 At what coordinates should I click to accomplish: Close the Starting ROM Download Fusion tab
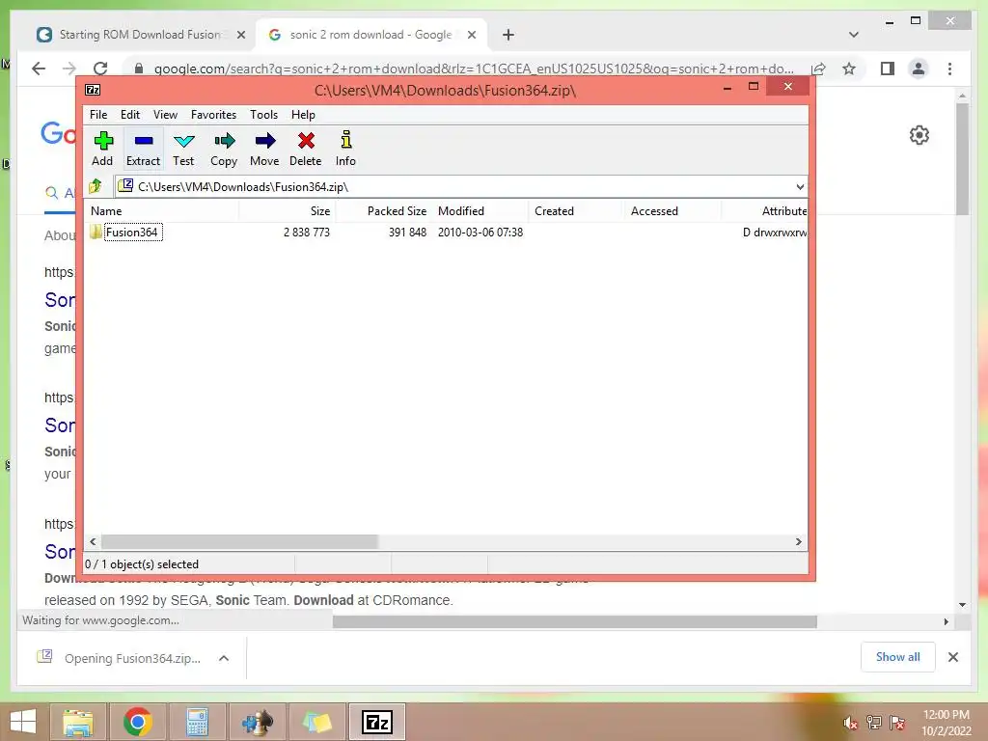tap(240, 36)
